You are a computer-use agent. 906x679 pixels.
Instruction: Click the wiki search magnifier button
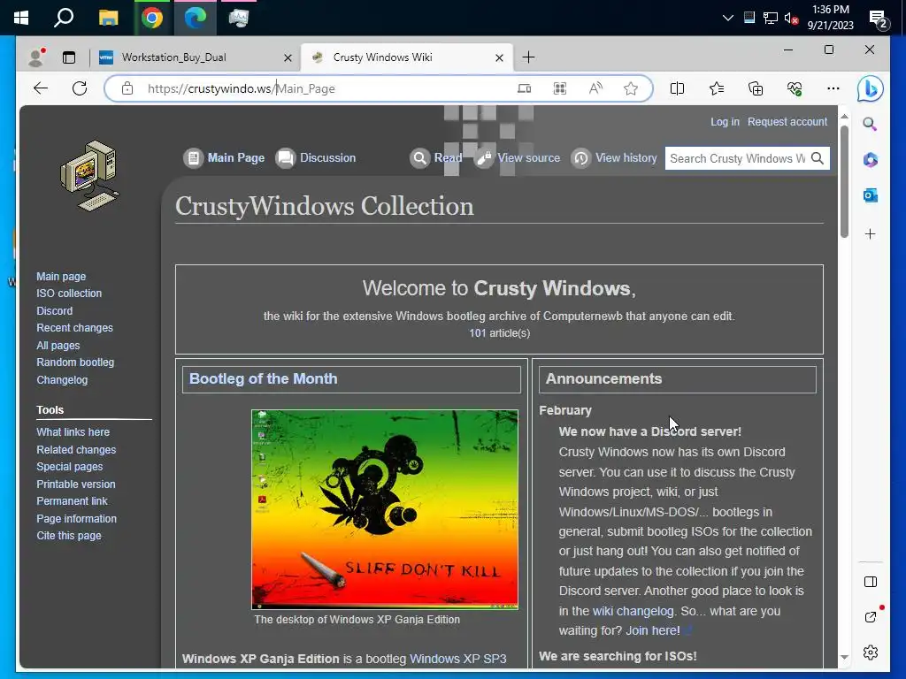[x=817, y=158]
